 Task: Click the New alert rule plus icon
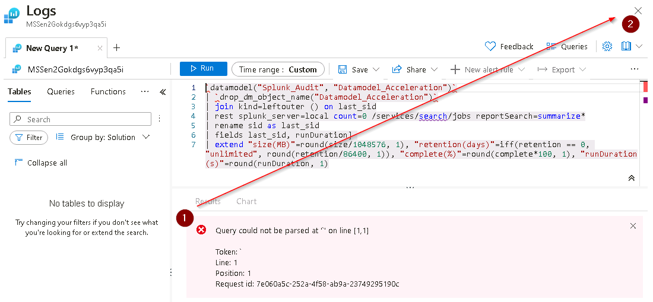coord(455,69)
